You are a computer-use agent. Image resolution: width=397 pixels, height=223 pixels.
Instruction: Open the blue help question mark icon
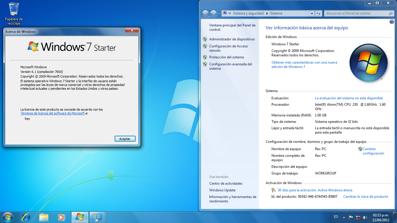391,22
